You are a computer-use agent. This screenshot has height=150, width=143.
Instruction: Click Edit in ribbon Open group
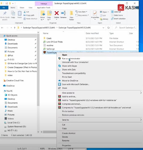point(103,15)
